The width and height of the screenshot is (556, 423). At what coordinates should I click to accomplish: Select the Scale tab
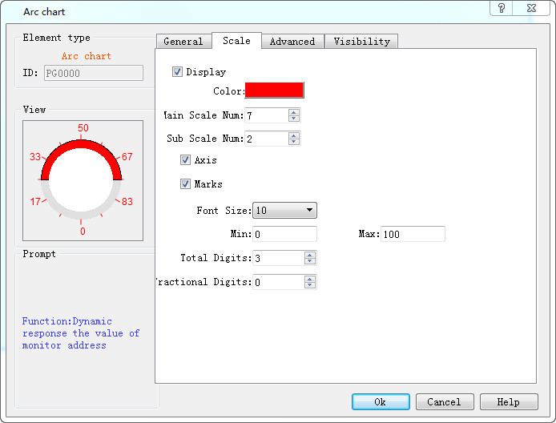coord(236,40)
